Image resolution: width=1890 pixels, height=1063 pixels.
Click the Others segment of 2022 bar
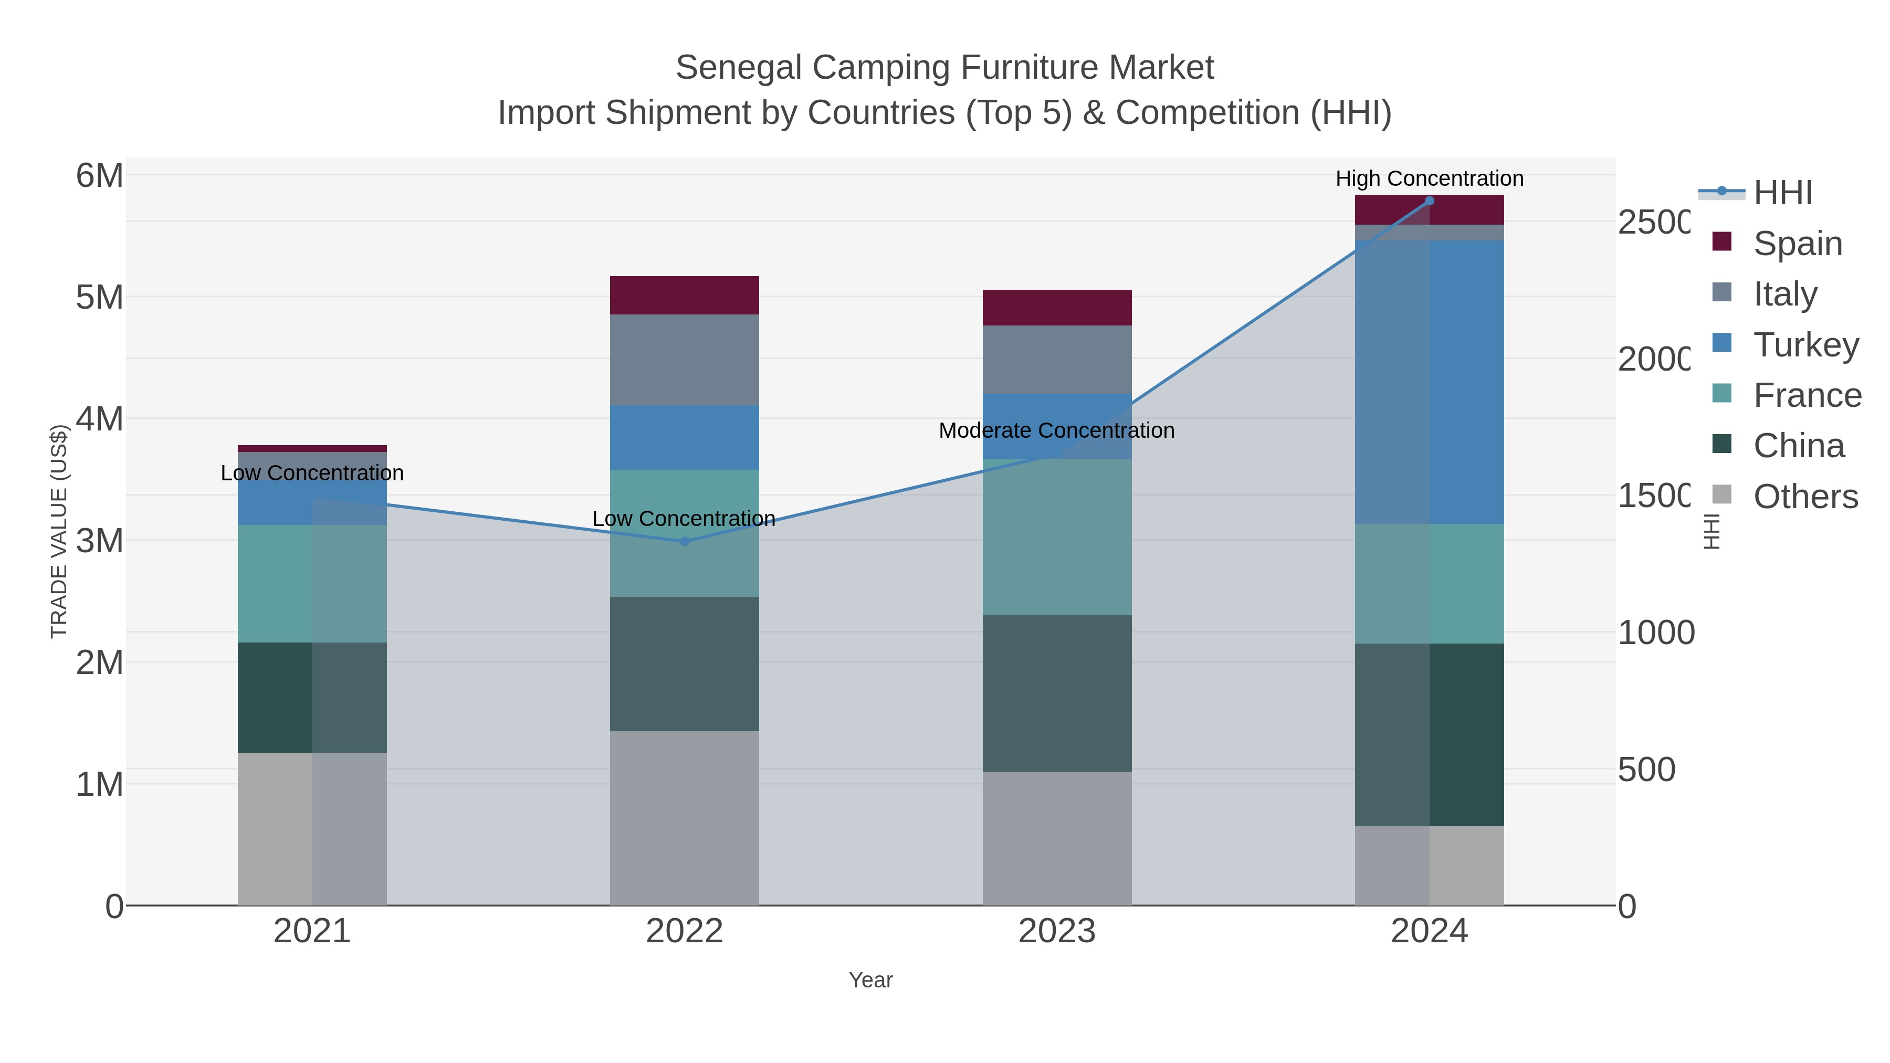pyautogui.click(x=685, y=818)
